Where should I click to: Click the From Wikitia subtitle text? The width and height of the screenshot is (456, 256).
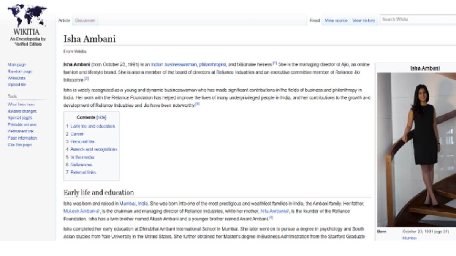click(75, 51)
